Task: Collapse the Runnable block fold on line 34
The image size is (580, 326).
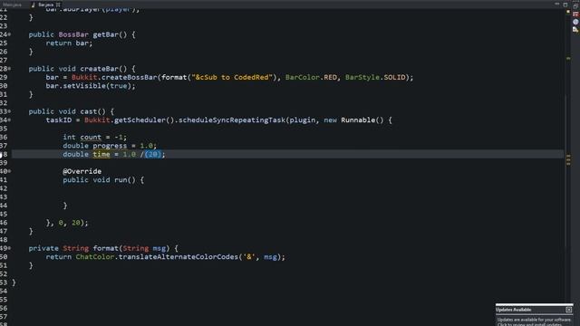Action: click(9, 120)
